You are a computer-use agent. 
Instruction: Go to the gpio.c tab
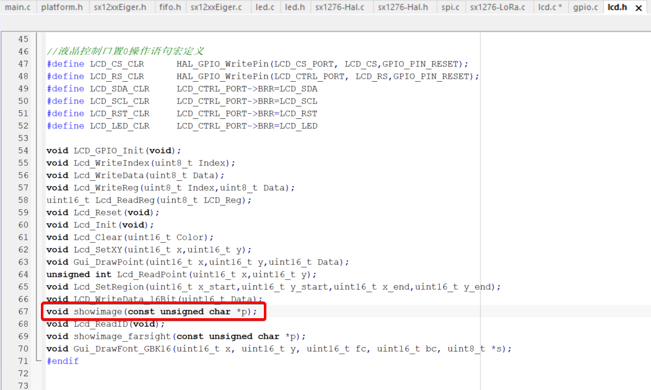tap(585, 7)
